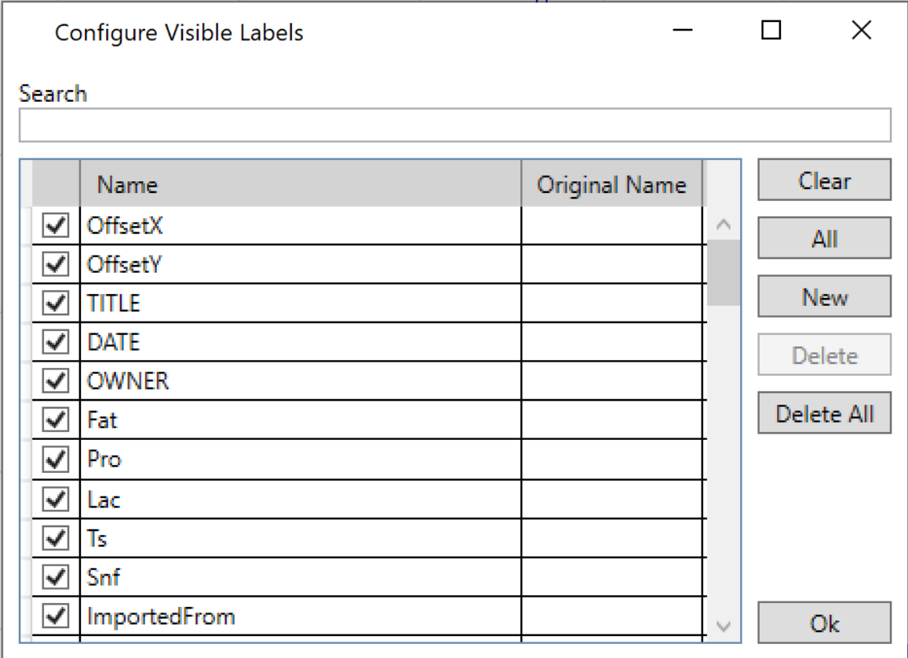This screenshot has width=908, height=658.
Task: Maximize the Configure Visible Labels window
Action: pyautogui.click(x=771, y=31)
